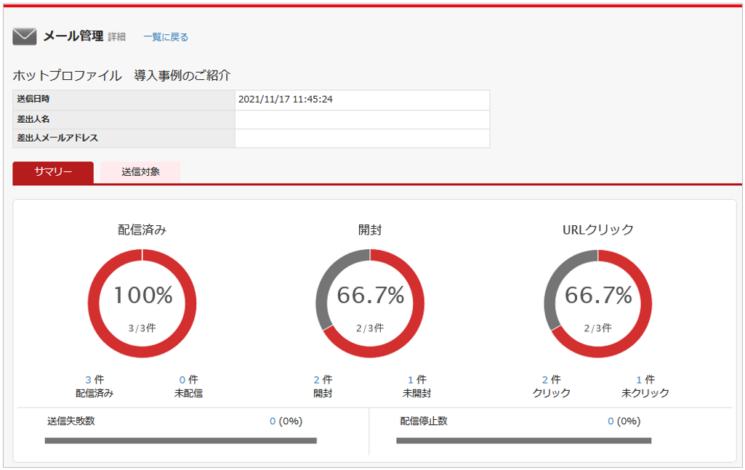Image resolution: width=745 pixels, height=470 pixels.
Task: Click the 一覧に戻る link
Action: 166,37
